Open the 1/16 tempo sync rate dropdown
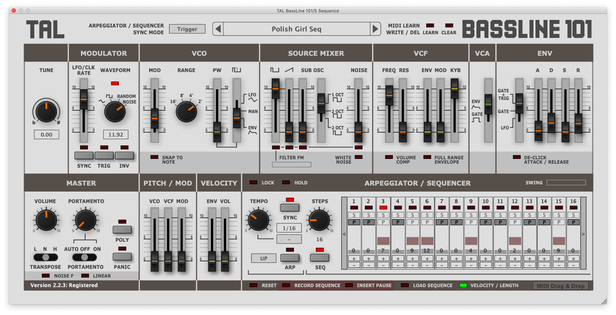Screen dimensions: 616x315 pos(289,228)
